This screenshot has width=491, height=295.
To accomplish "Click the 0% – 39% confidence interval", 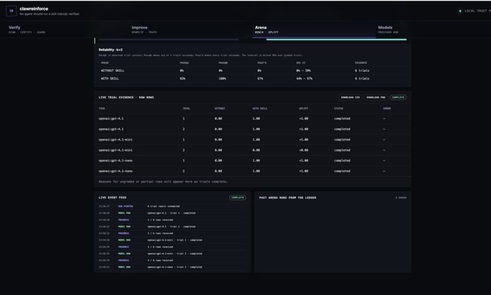I will 303,71.
